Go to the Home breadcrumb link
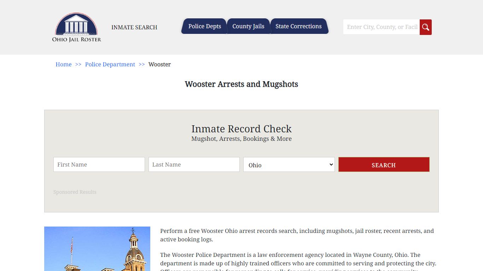Viewport: 483px width, 271px height. coord(64,64)
